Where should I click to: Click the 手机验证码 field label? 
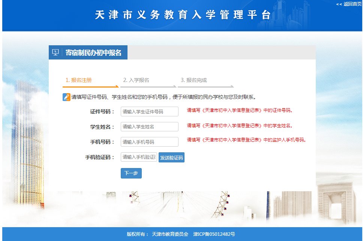tap(99, 158)
